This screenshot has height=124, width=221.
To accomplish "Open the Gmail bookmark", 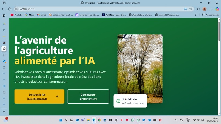I will 42,15.
